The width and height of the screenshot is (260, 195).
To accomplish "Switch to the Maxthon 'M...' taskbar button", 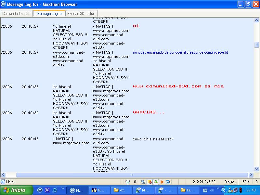I will 77,190.
